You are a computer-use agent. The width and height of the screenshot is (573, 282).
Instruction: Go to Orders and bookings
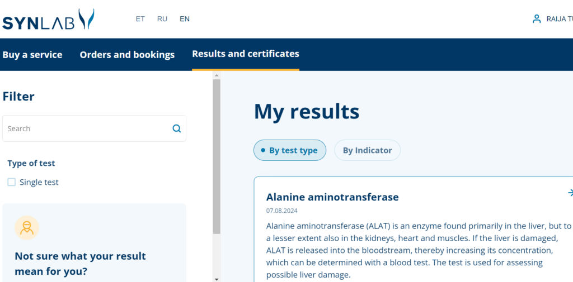click(127, 55)
